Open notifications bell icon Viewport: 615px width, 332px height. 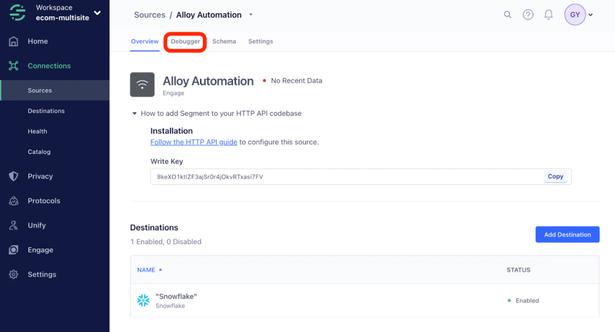[x=548, y=15]
